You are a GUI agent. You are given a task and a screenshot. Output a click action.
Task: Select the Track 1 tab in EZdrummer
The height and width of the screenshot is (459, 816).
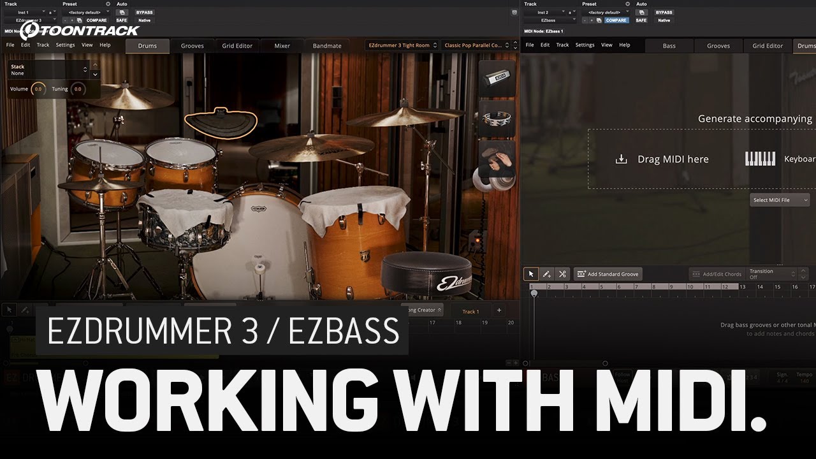tap(470, 311)
